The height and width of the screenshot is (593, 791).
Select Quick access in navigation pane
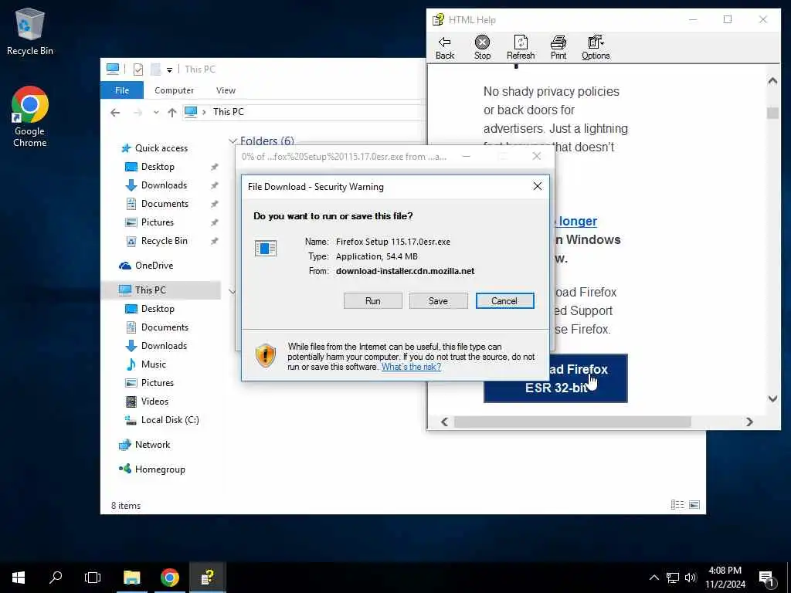point(161,147)
